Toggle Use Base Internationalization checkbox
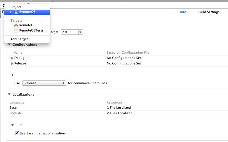Viewport: 228px width, 142px height. [17, 133]
